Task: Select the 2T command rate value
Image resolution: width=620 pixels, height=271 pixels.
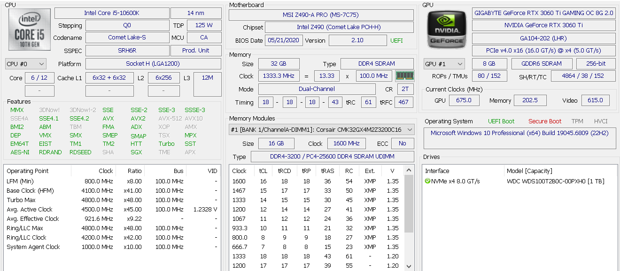Action: pos(405,89)
